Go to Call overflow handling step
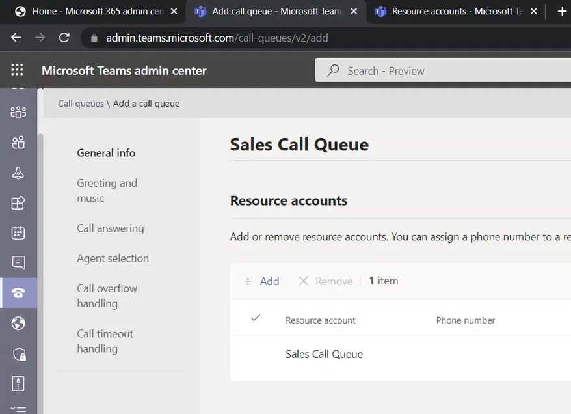Screen dimensions: 571x414 pyautogui.click(x=107, y=296)
